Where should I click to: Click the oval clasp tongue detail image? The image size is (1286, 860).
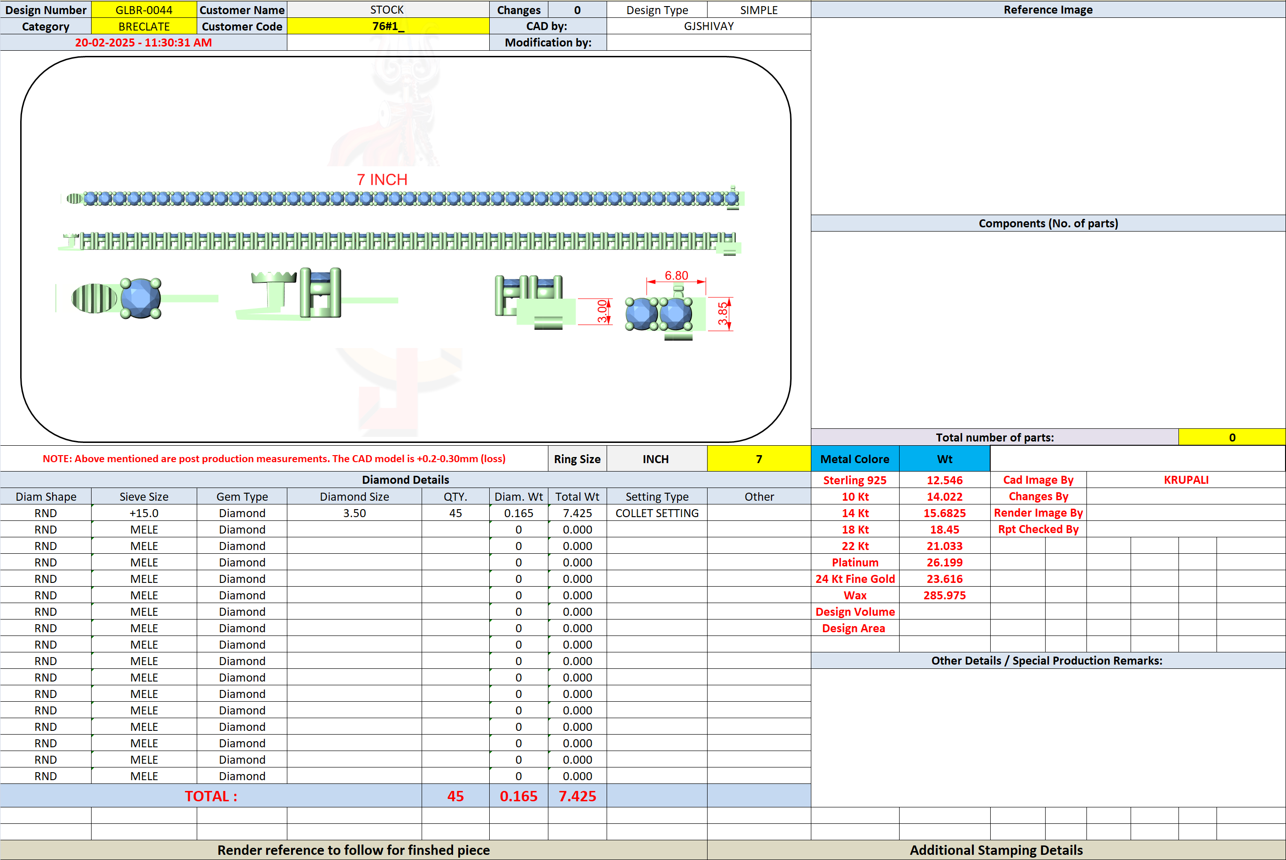point(137,298)
